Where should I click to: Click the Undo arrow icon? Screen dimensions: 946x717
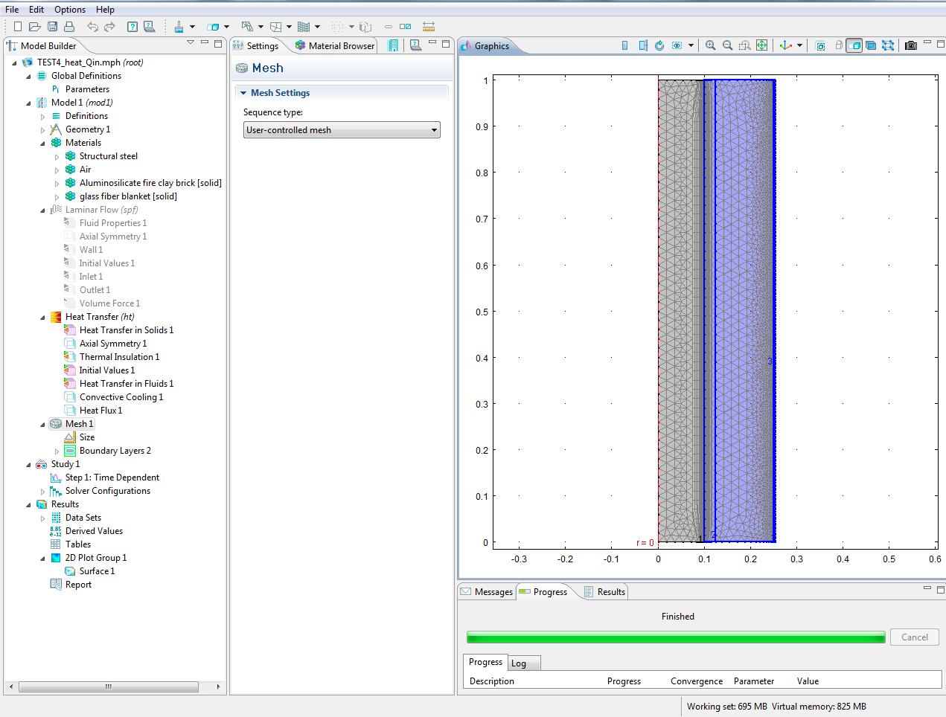[x=92, y=27]
